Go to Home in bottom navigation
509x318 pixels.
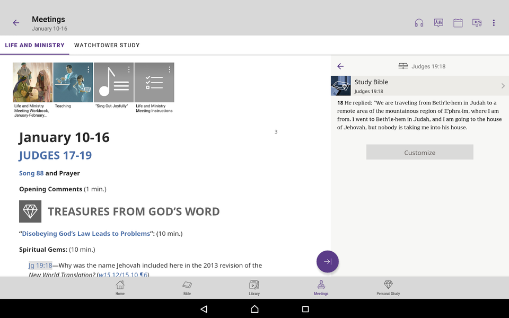120,288
